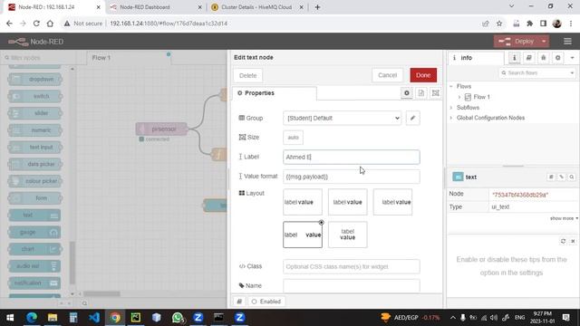Open node description document icon
The image size is (580, 326).
point(421,93)
